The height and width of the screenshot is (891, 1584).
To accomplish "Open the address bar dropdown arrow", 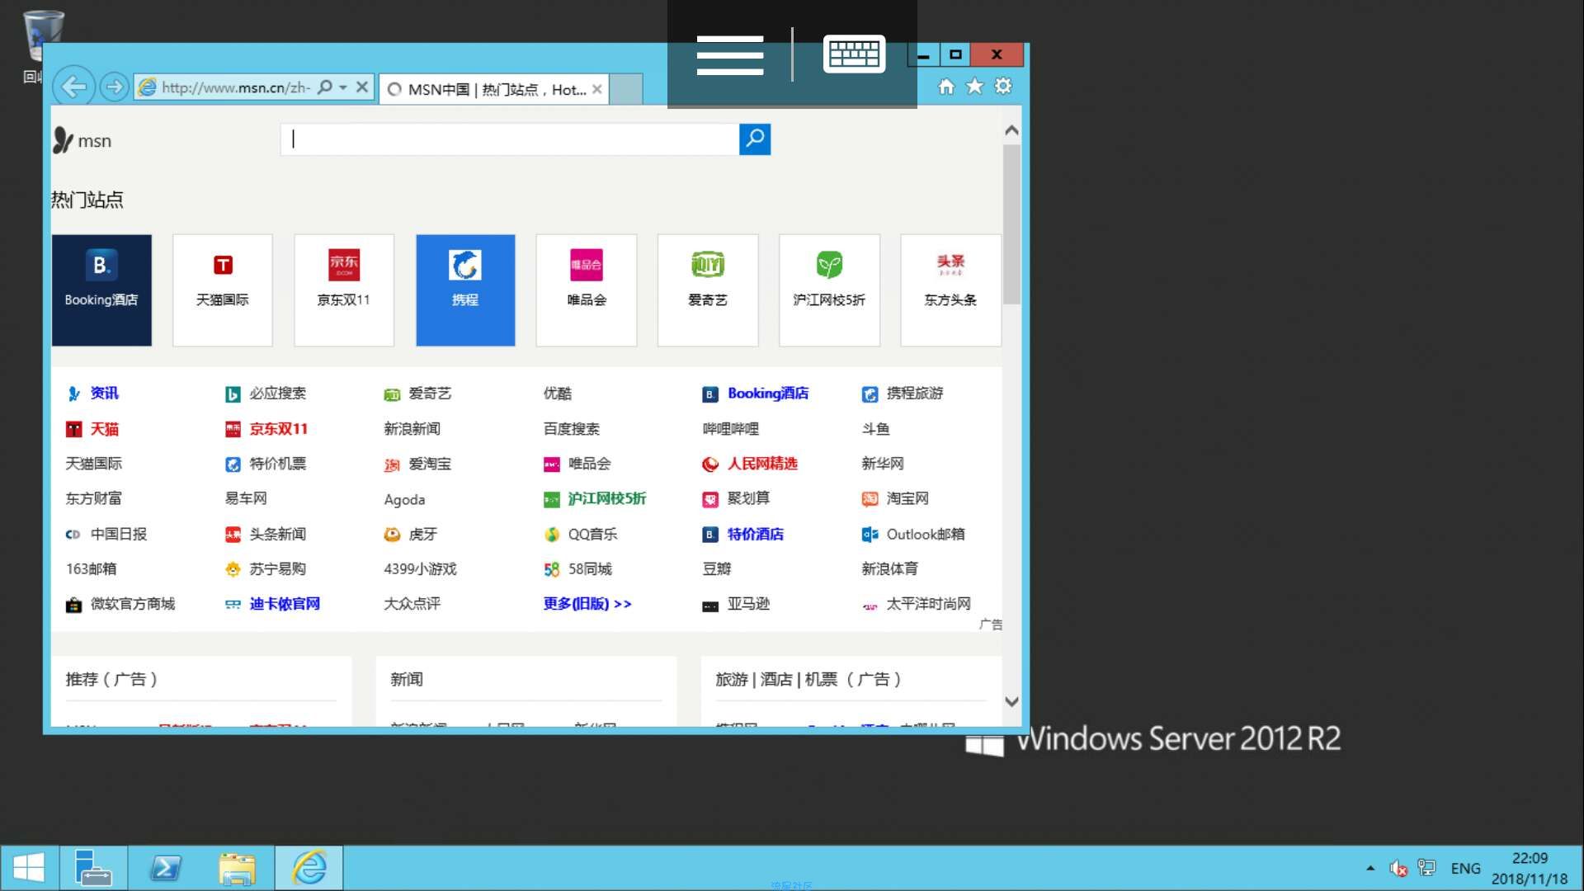I will (x=343, y=87).
